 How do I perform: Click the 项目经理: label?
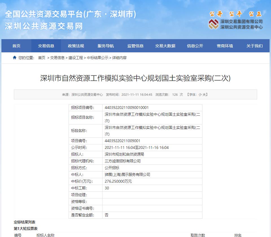click(79, 195)
